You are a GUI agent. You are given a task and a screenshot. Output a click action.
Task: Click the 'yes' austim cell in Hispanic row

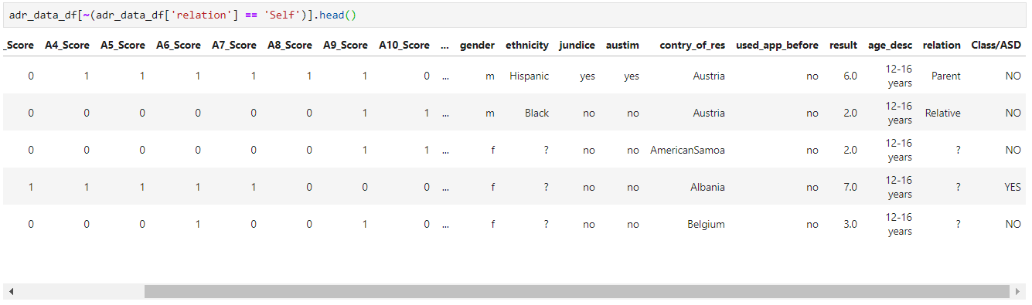click(632, 76)
